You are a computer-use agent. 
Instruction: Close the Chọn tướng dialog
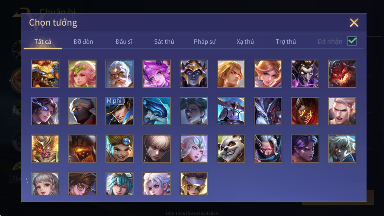pos(354,23)
